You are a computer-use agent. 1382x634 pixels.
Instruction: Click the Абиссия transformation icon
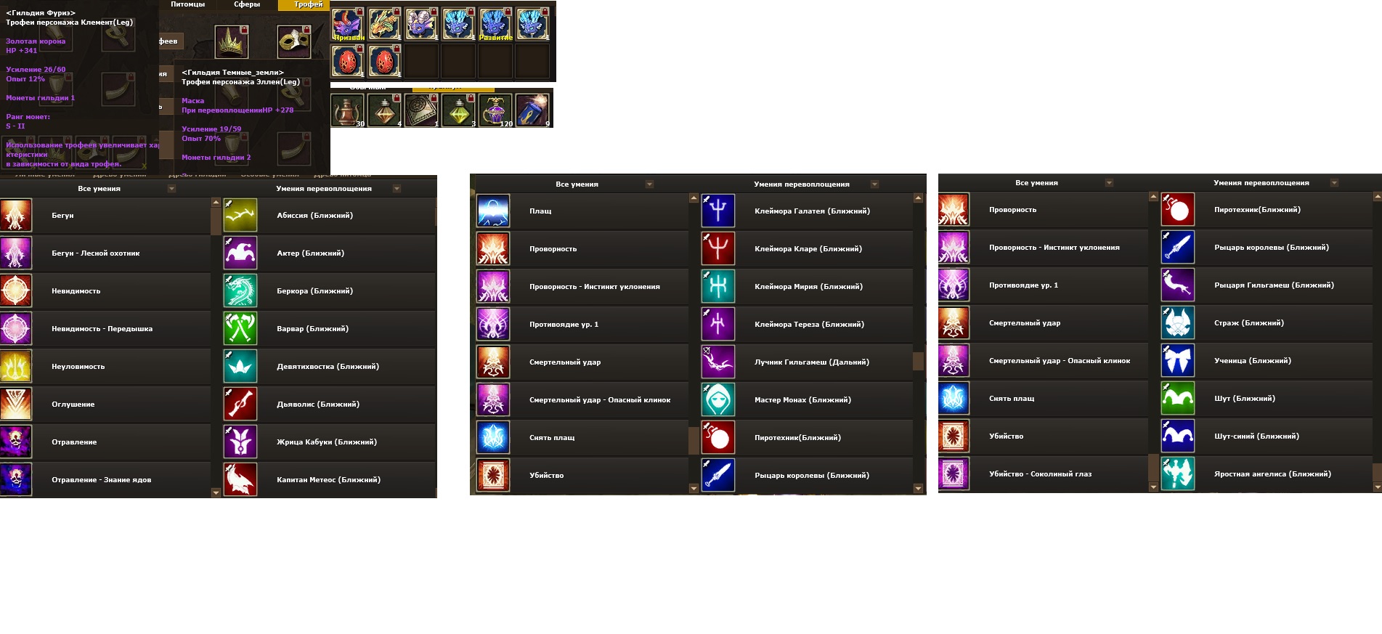240,216
